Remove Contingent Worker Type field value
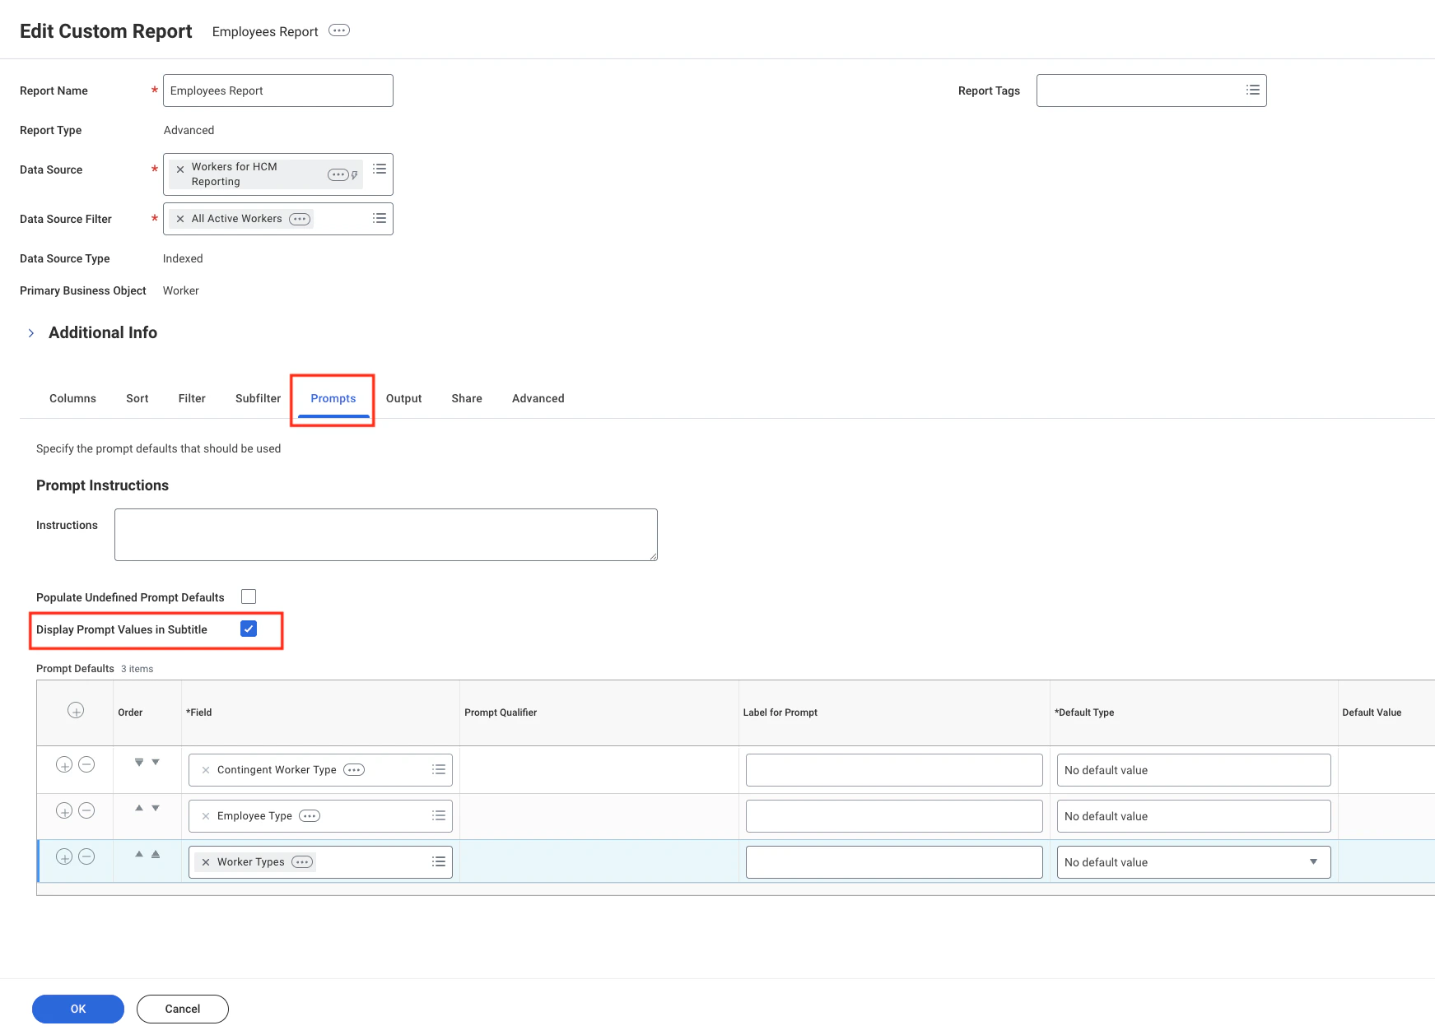The height and width of the screenshot is (1035, 1435). (206, 770)
